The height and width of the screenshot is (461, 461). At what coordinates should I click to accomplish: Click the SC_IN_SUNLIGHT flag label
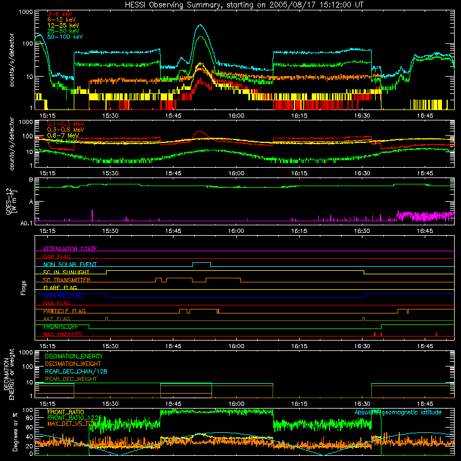click(66, 272)
